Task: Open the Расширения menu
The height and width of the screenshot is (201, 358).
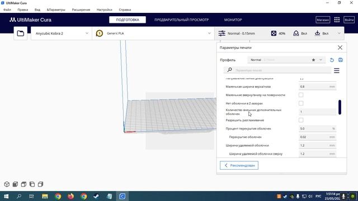Action: coord(81,9)
